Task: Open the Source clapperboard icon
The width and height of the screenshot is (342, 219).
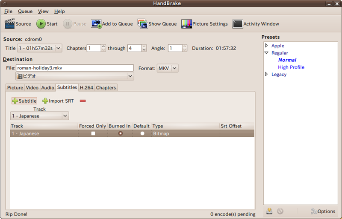Action: click(9, 23)
